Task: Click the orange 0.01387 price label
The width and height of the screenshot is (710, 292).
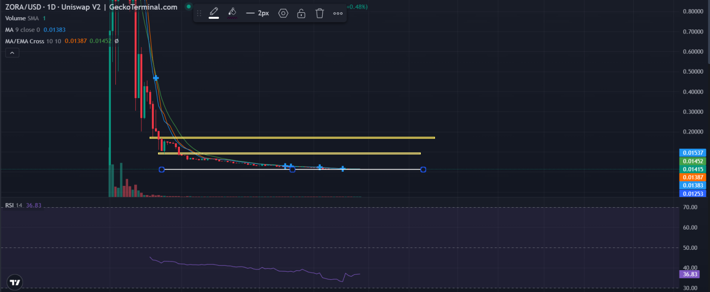Action: point(693,177)
